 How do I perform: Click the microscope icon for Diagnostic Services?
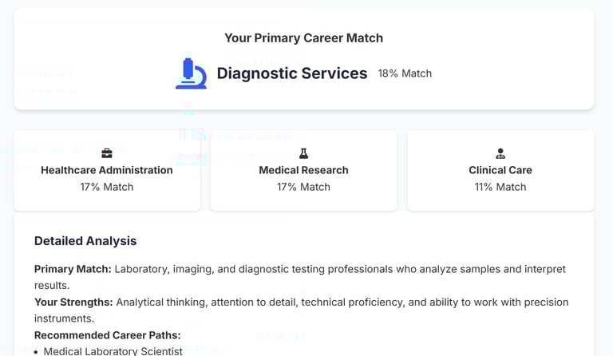(x=191, y=73)
